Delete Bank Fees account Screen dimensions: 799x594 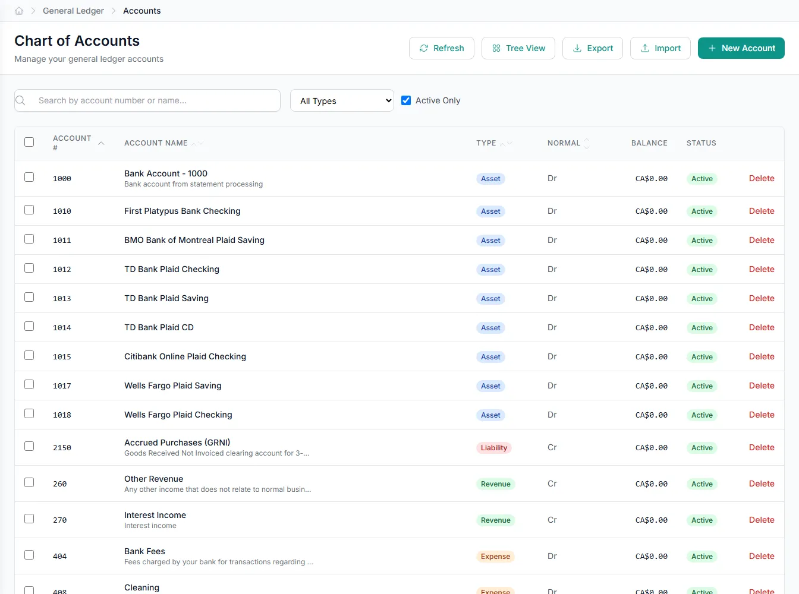click(762, 556)
